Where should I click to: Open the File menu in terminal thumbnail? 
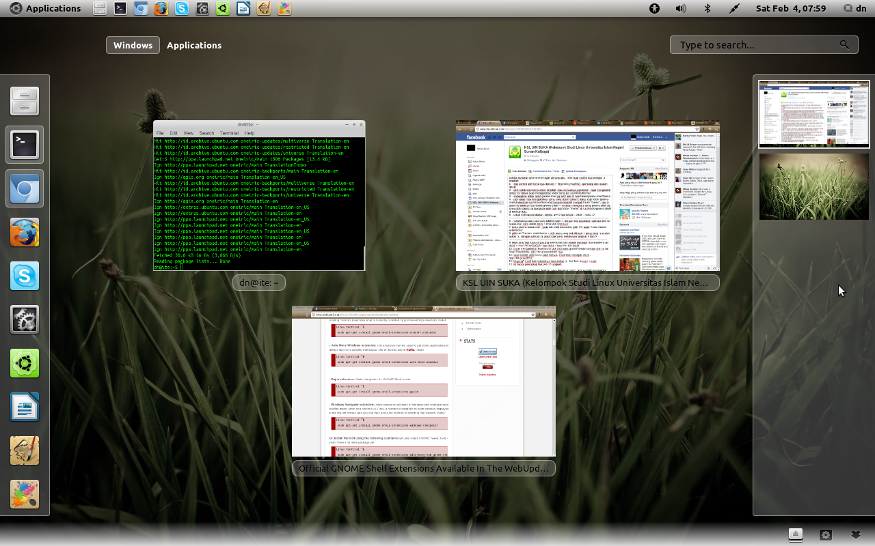tap(160, 133)
